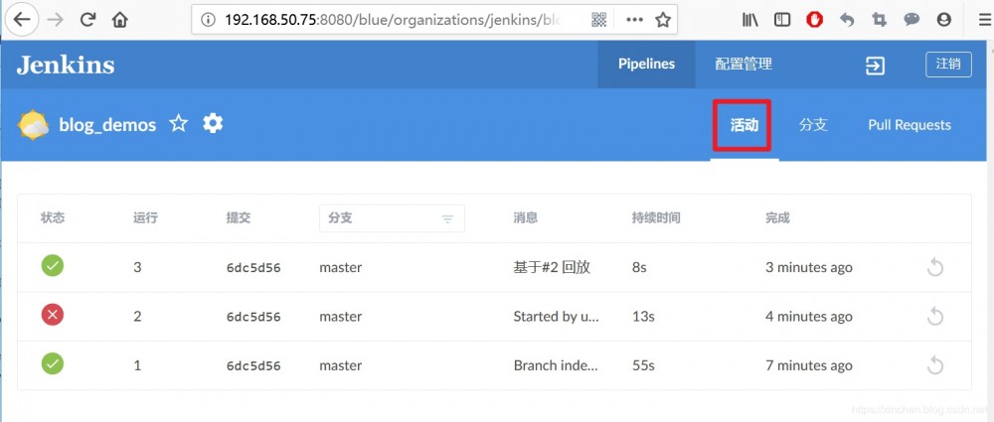This screenshot has width=994, height=422.
Task: Click the message Started by u...
Action: [556, 316]
